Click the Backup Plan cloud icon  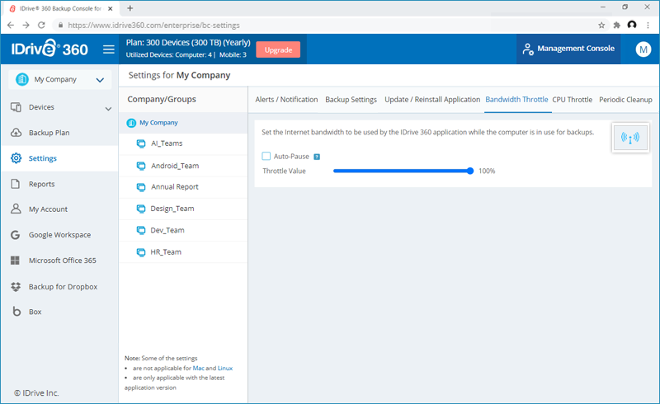[16, 133]
